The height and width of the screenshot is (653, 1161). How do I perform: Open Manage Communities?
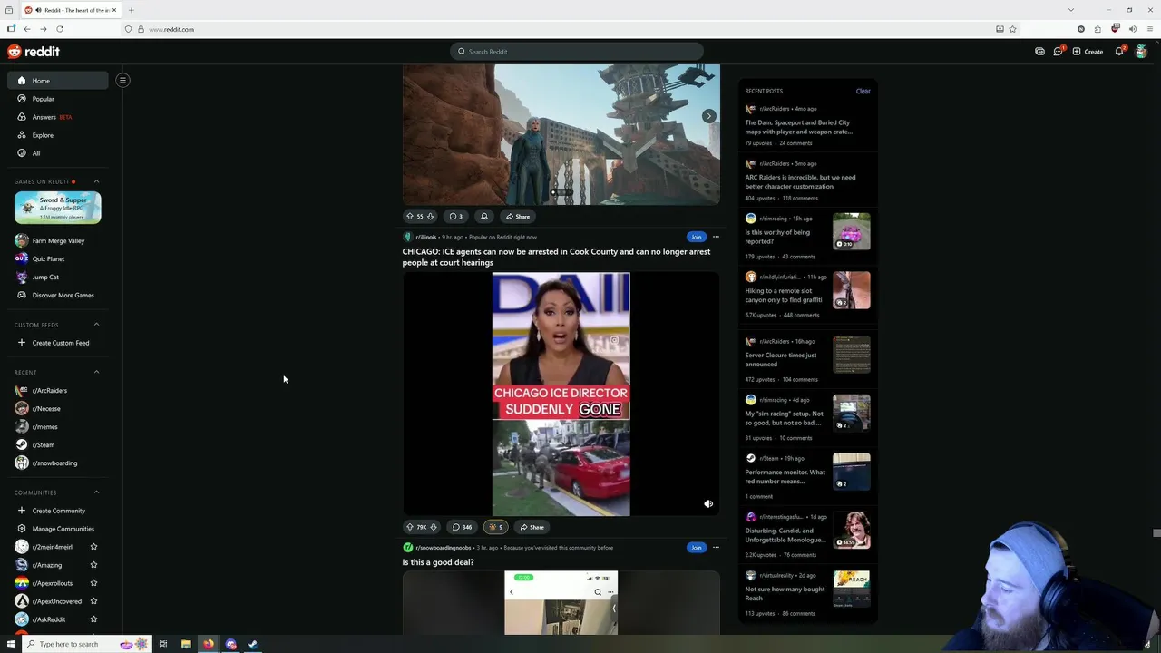pos(58,529)
